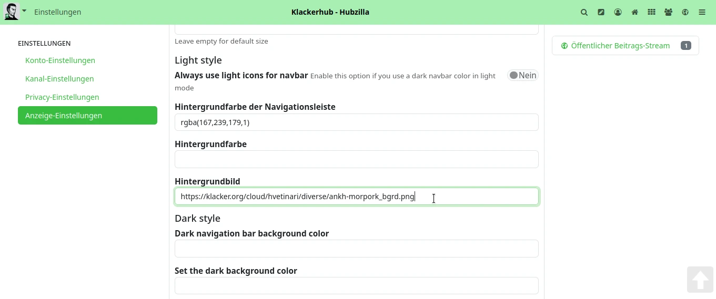Image resolution: width=716 pixels, height=299 pixels.
Task: Click the empty Hintergrundfarbe input
Action: (356, 159)
